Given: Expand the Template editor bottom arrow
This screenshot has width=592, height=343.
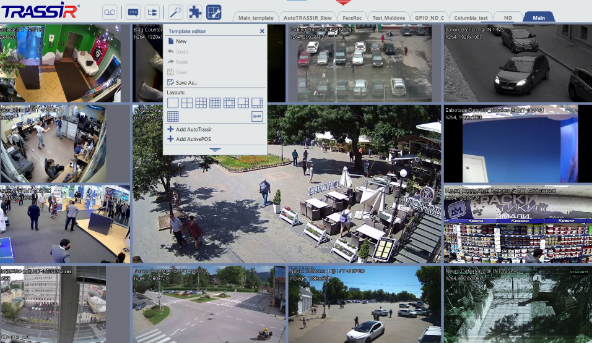Looking at the screenshot, I should (x=214, y=150).
